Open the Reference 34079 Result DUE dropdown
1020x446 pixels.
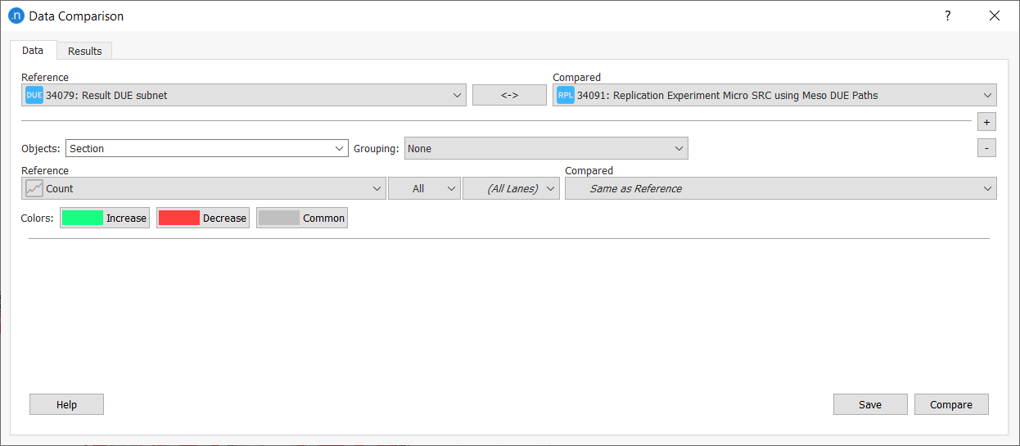coord(244,95)
